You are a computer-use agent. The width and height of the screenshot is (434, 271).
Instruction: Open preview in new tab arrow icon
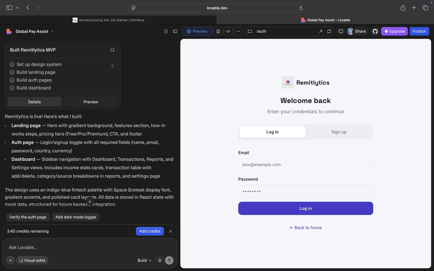pos(320,31)
